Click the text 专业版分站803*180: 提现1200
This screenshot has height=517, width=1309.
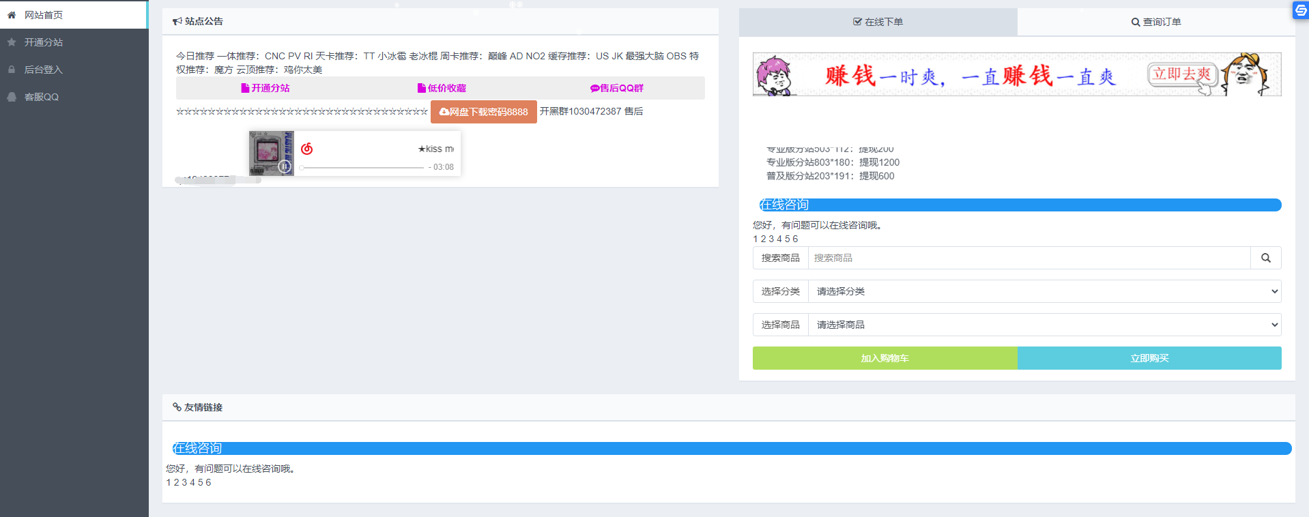point(833,162)
